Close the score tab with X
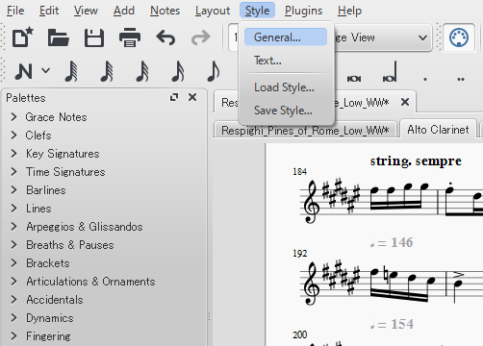This screenshot has height=346, width=483. [x=405, y=102]
